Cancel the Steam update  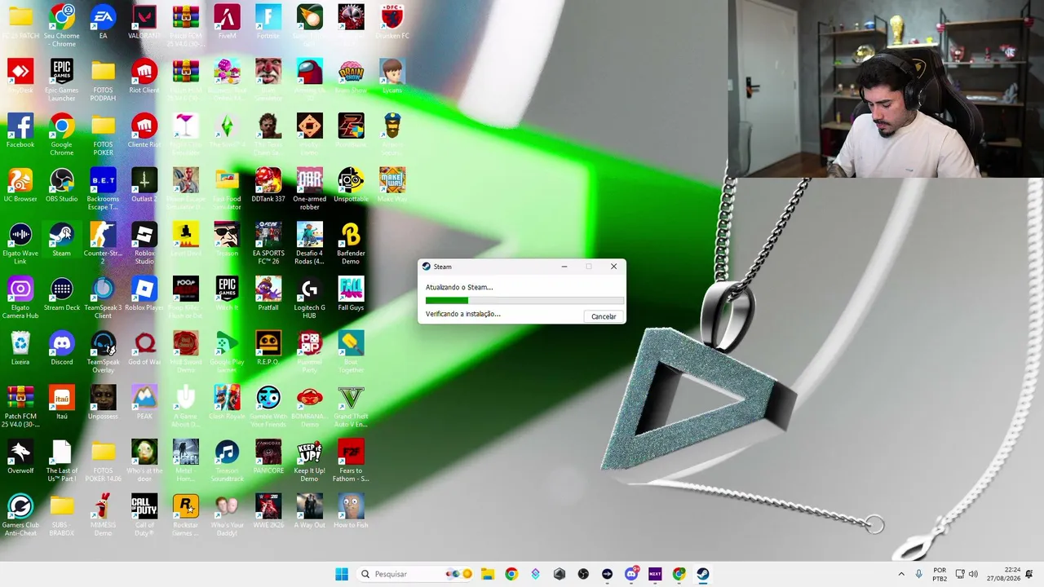coord(604,316)
